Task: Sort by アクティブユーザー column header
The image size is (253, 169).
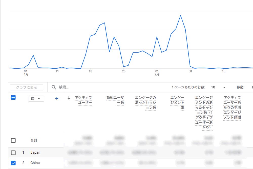Action: click(x=83, y=100)
